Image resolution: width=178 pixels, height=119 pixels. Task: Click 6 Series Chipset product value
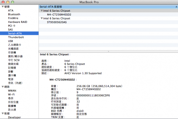pyautogui.click(x=75, y=64)
